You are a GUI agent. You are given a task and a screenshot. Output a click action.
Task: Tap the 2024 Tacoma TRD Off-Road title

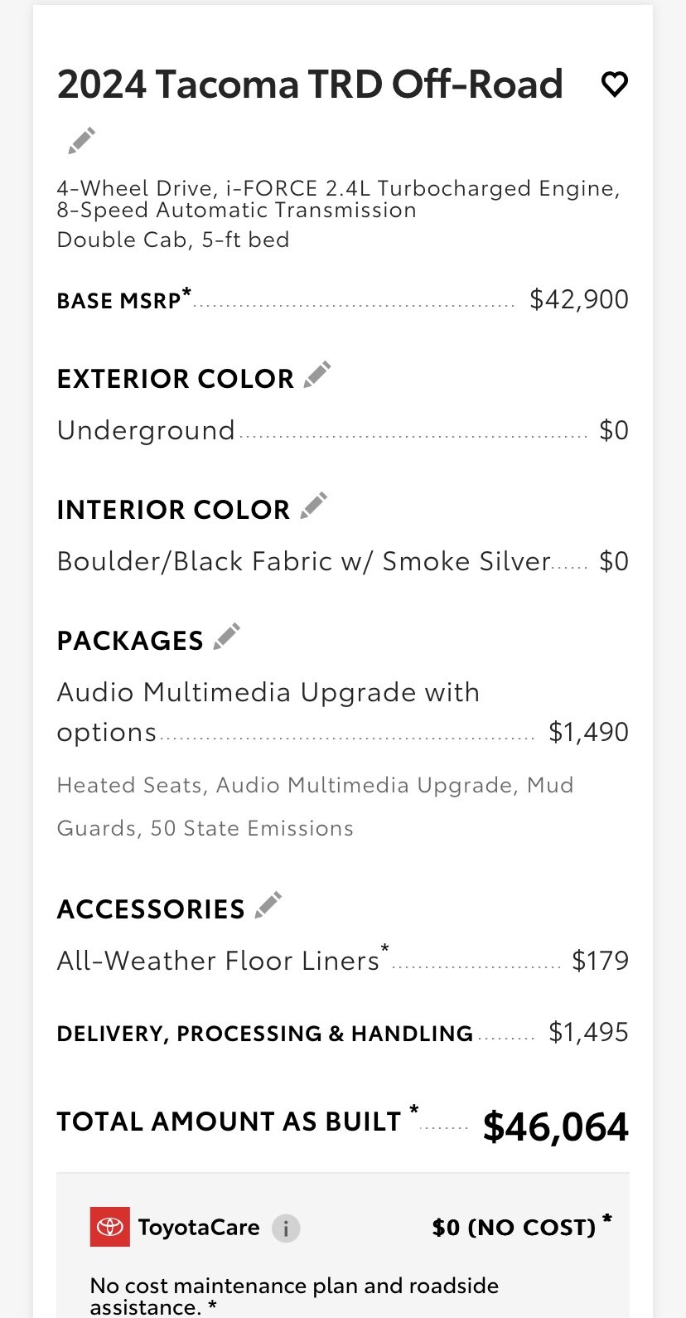(x=310, y=85)
